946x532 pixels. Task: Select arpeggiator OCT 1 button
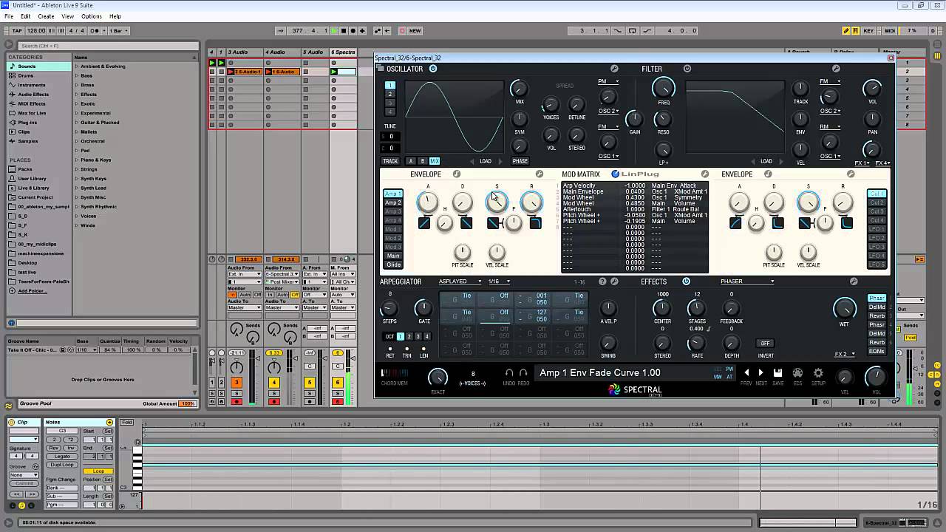point(400,336)
